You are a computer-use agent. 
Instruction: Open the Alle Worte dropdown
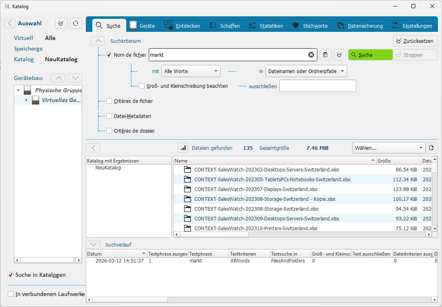pyautogui.click(x=191, y=71)
